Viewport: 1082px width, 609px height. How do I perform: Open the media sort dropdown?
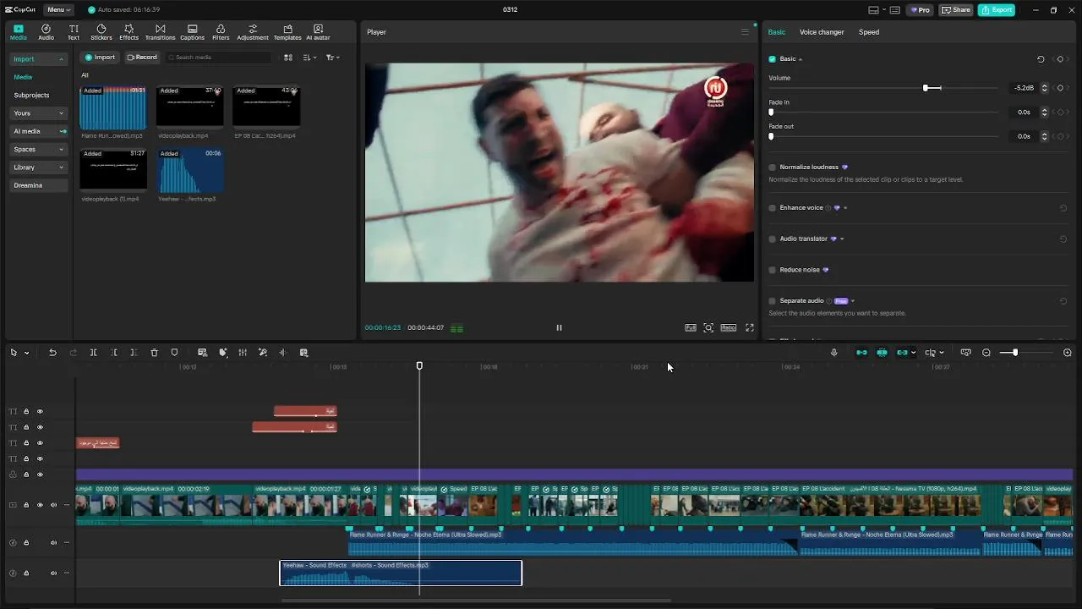click(x=309, y=58)
